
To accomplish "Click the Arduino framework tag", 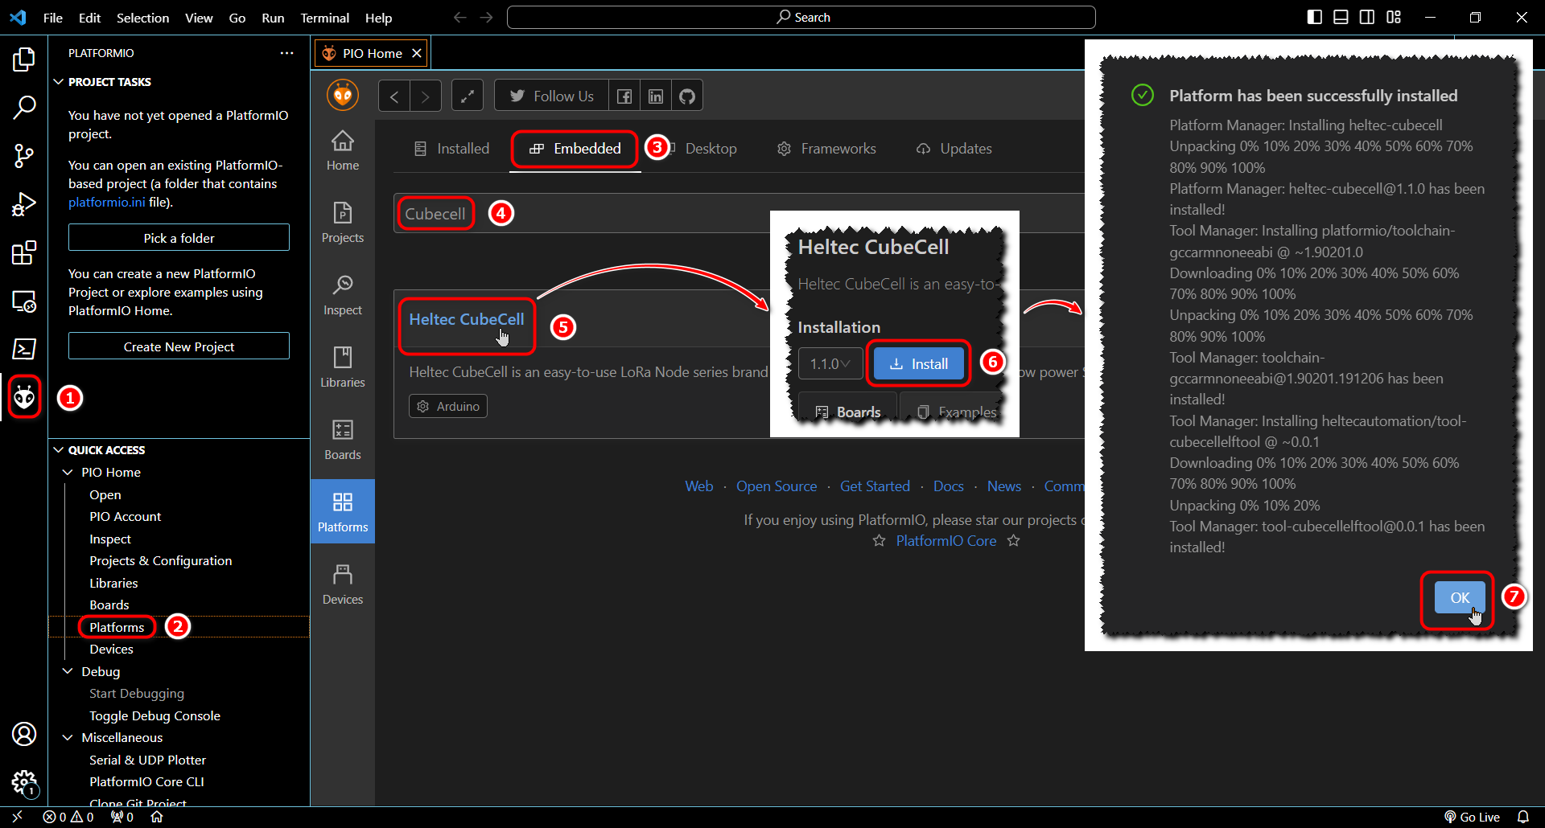I will click(x=448, y=407).
